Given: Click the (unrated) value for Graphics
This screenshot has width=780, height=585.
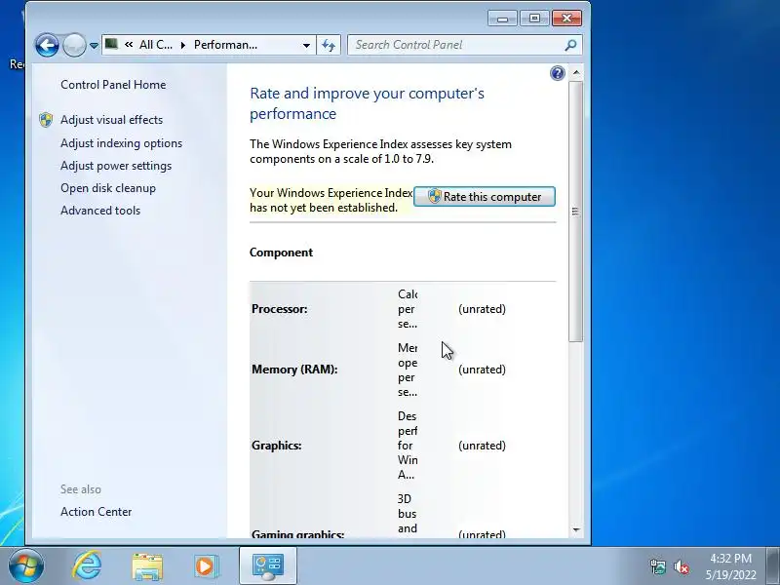Looking at the screenshot, I should pyautogui.click(x=482, y=446).
